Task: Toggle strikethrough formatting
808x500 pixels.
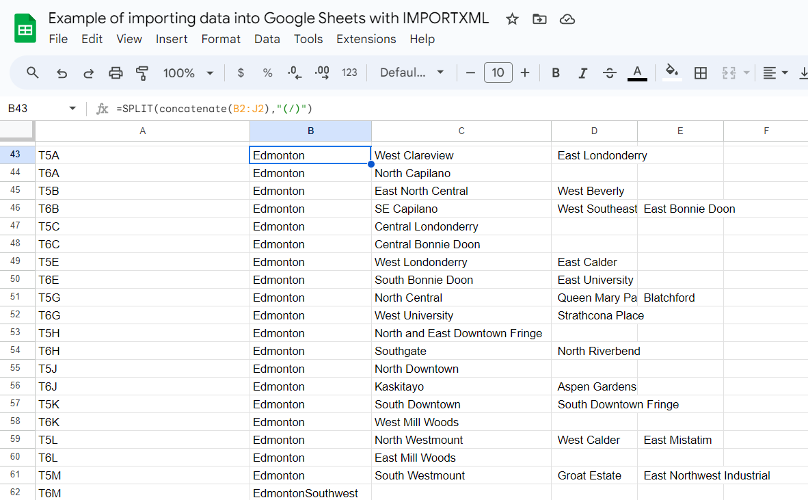Action: pos(610,73)
